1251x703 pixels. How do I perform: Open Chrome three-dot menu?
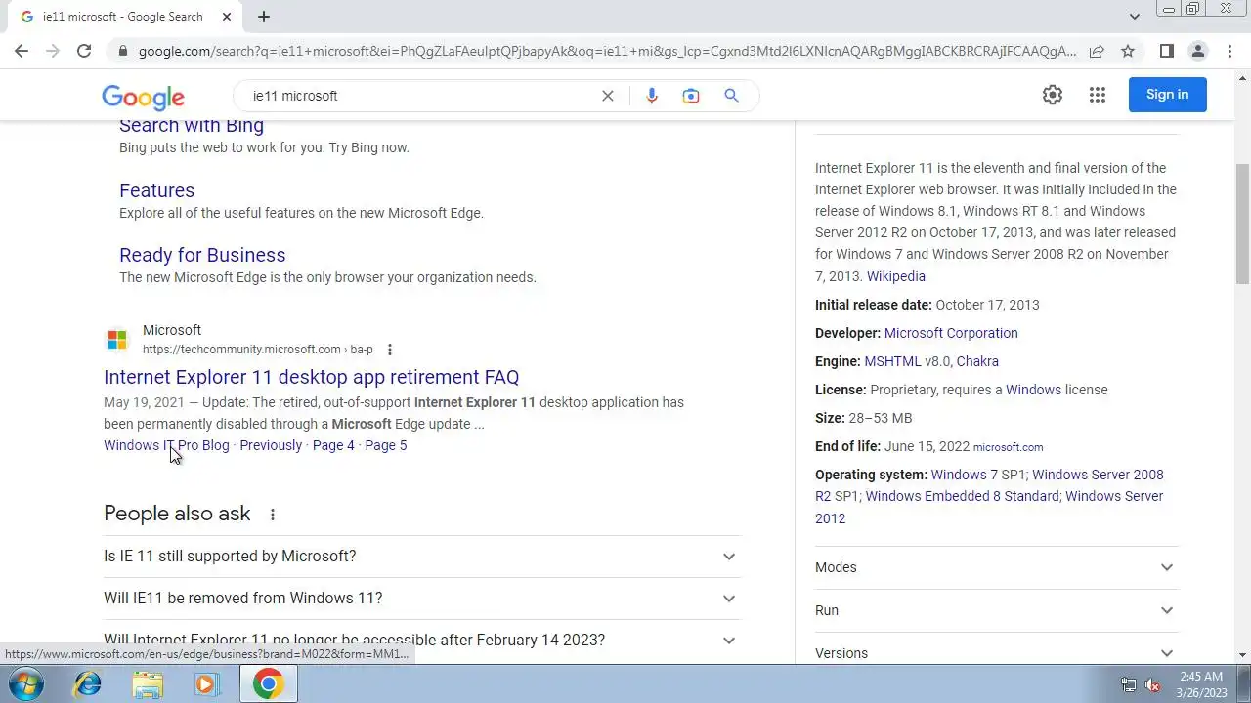coord(1229,51)
